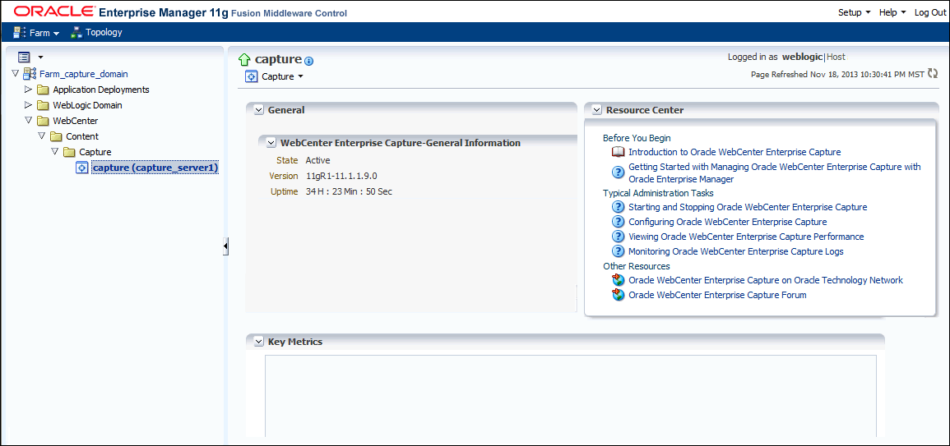950x446 pixels.
Task: Collapse WebCenter Enterprise Capture-General Information
Action: 271,144
